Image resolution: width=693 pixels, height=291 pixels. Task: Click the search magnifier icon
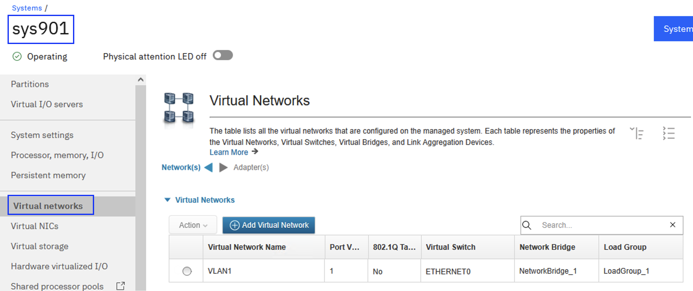(x=527, y=225)
